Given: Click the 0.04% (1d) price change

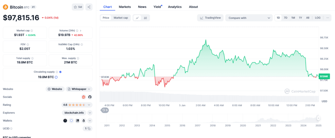Looking at the screenshot, I should [50, 18].
